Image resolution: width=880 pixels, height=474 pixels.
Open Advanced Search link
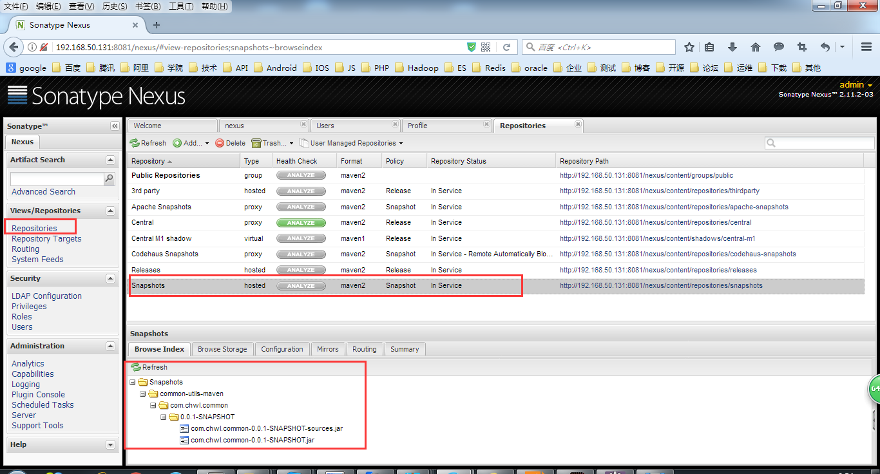(x=43, y=191)
